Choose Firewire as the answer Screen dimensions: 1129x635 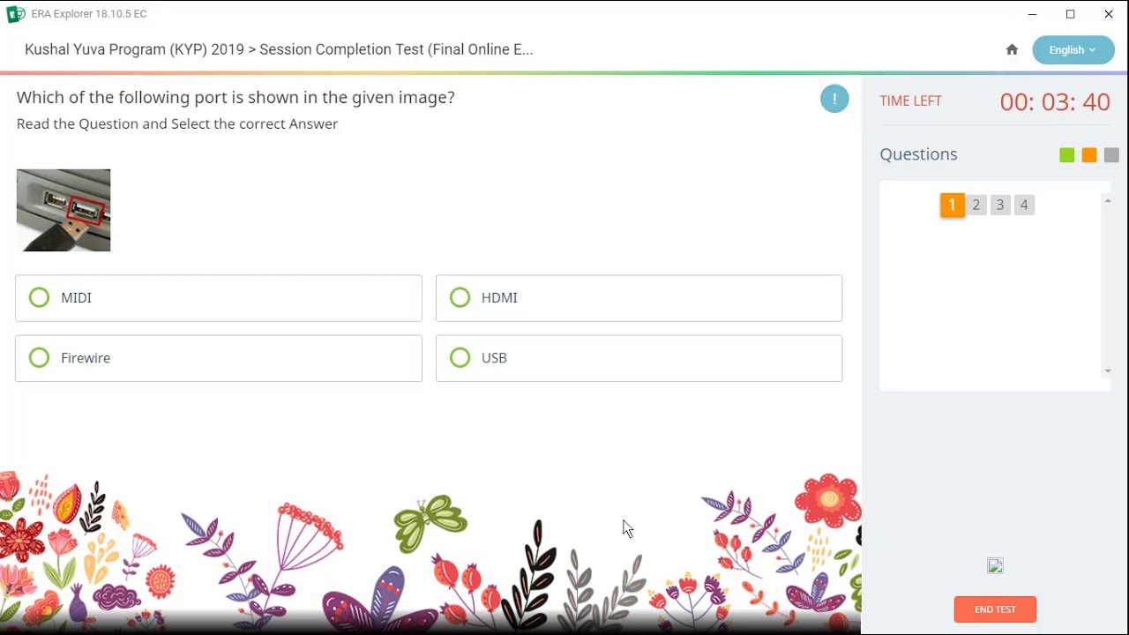click(x=40, y=358)
